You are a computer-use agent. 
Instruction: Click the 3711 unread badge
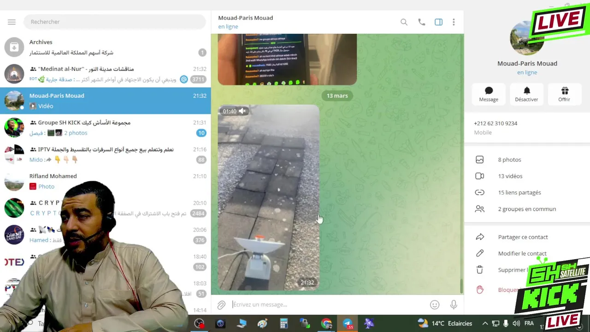[x=199, y=79]
